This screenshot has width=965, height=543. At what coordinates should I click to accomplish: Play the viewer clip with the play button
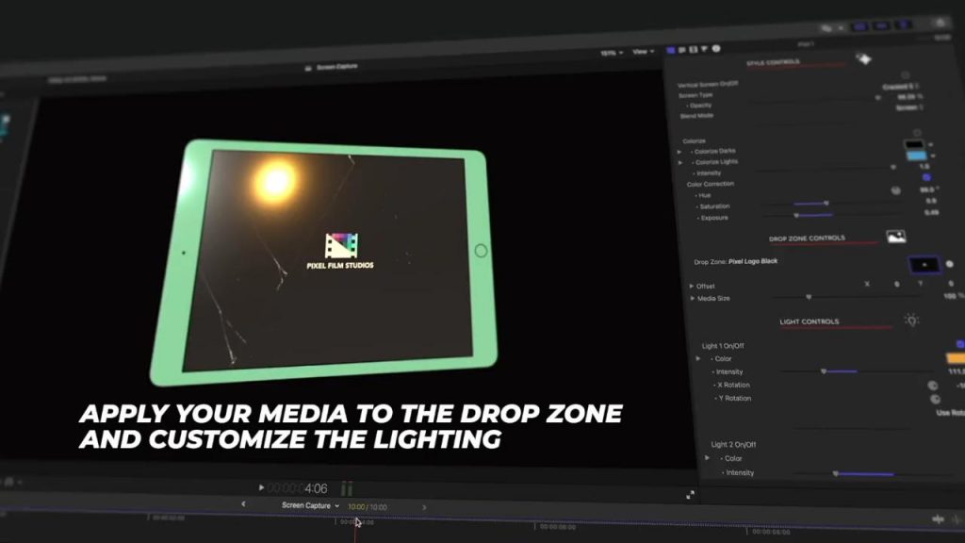click(262, 487)
